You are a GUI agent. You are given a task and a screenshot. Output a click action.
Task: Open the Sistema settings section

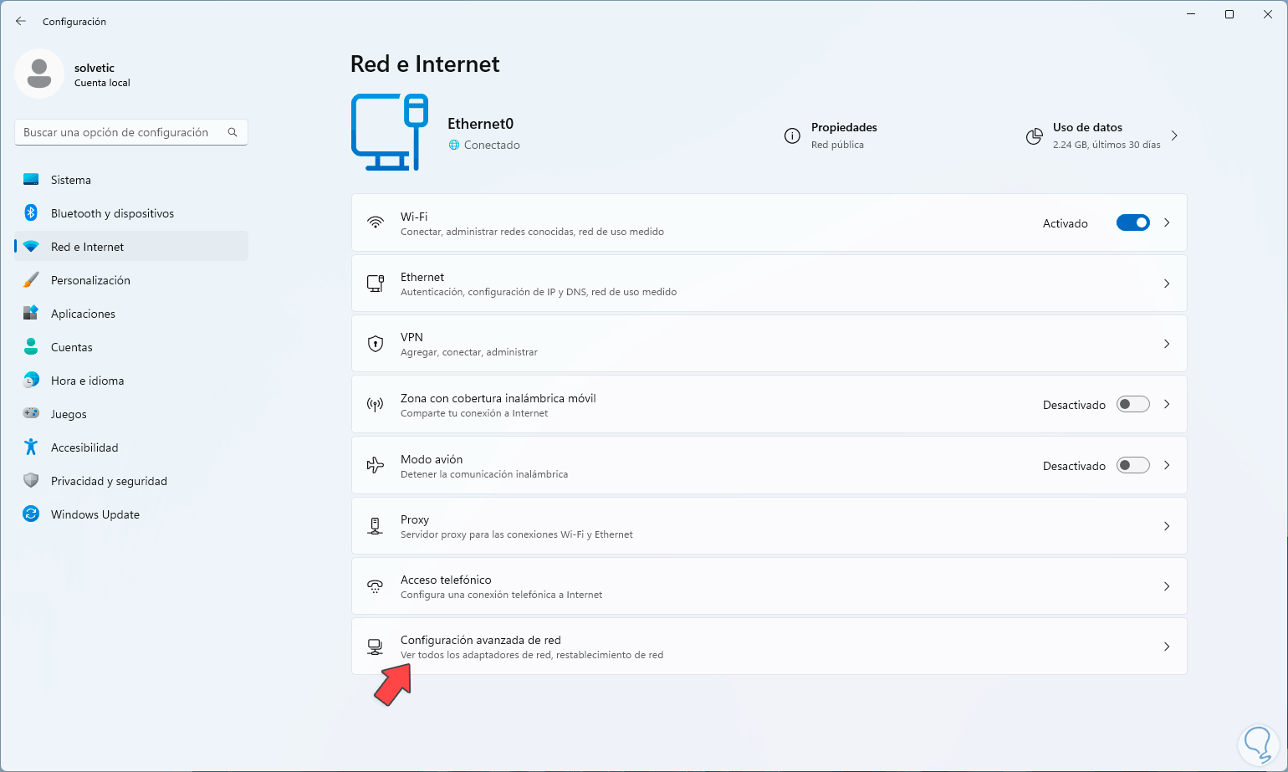[131, 180]
